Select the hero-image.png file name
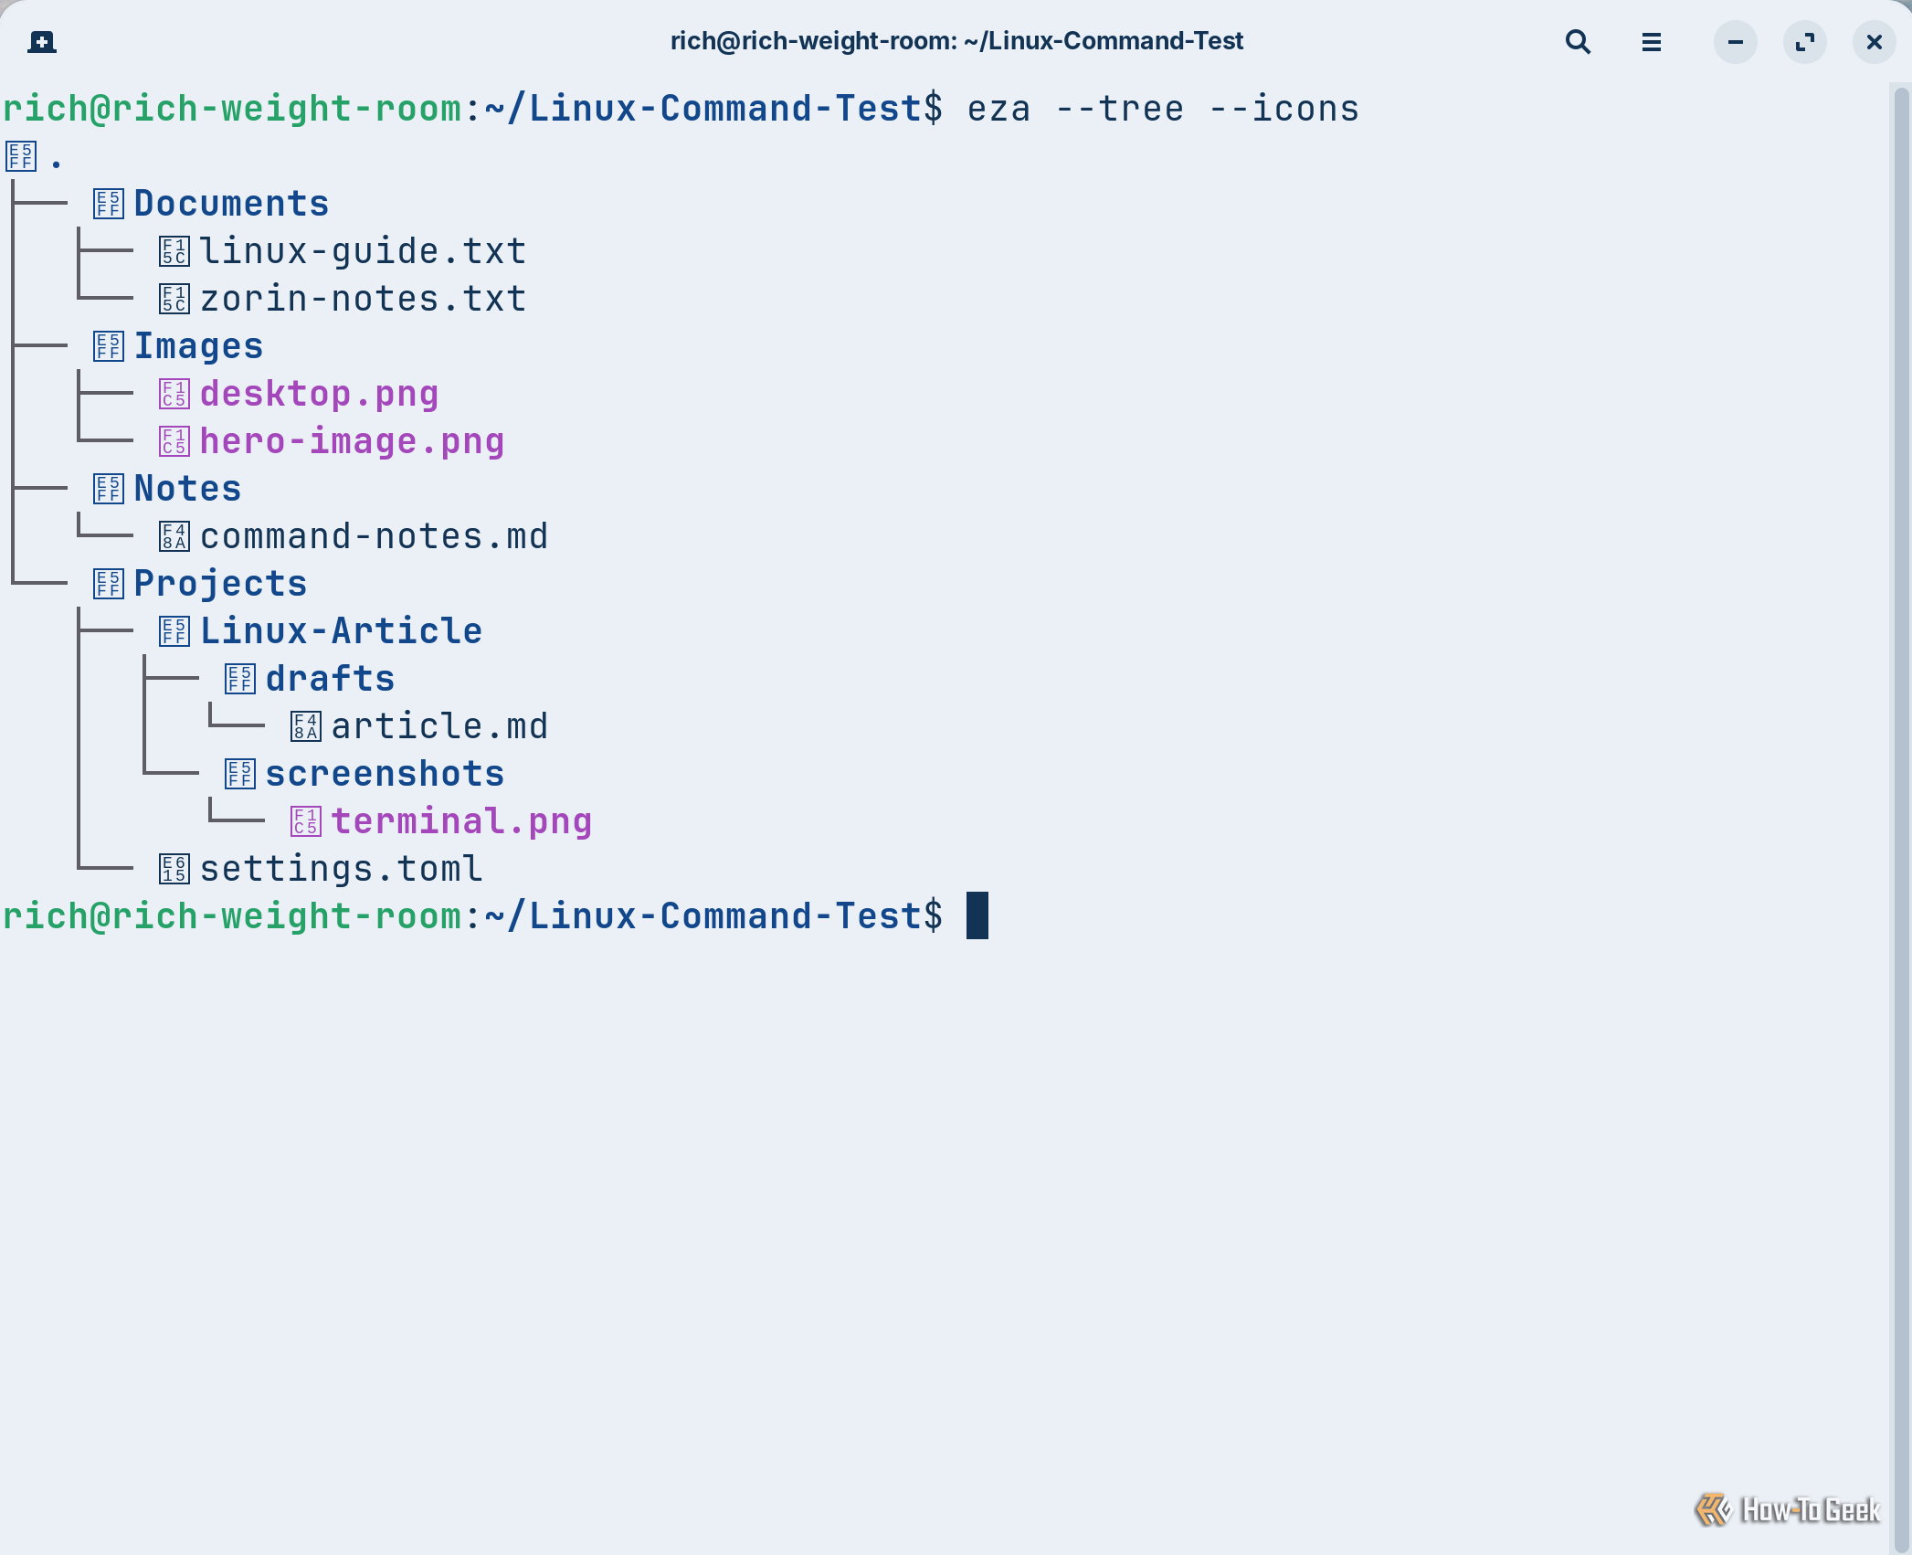Viewport: 1912px width, 1555px height. tap(352, 441)
